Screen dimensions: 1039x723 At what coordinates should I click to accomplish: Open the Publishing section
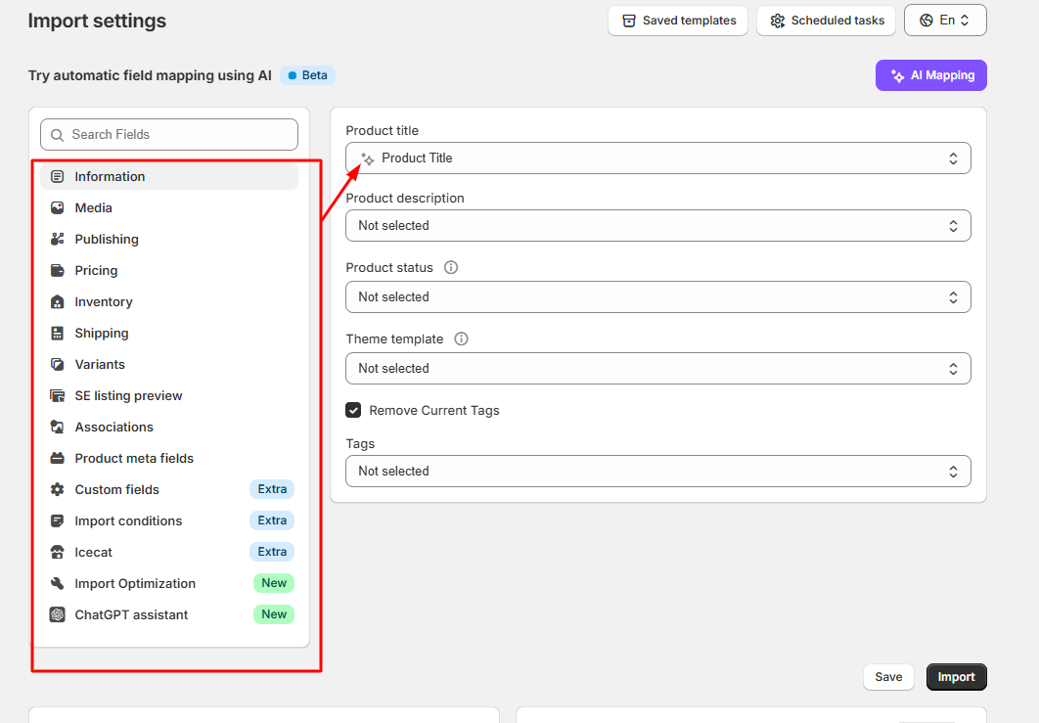pos(169,240)
